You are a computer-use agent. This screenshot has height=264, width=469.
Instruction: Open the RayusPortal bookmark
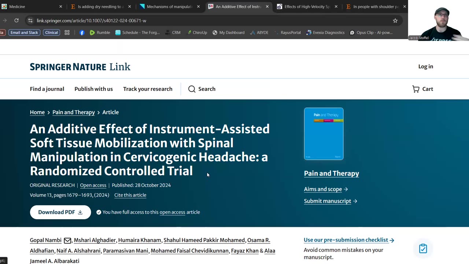[287, 33]
